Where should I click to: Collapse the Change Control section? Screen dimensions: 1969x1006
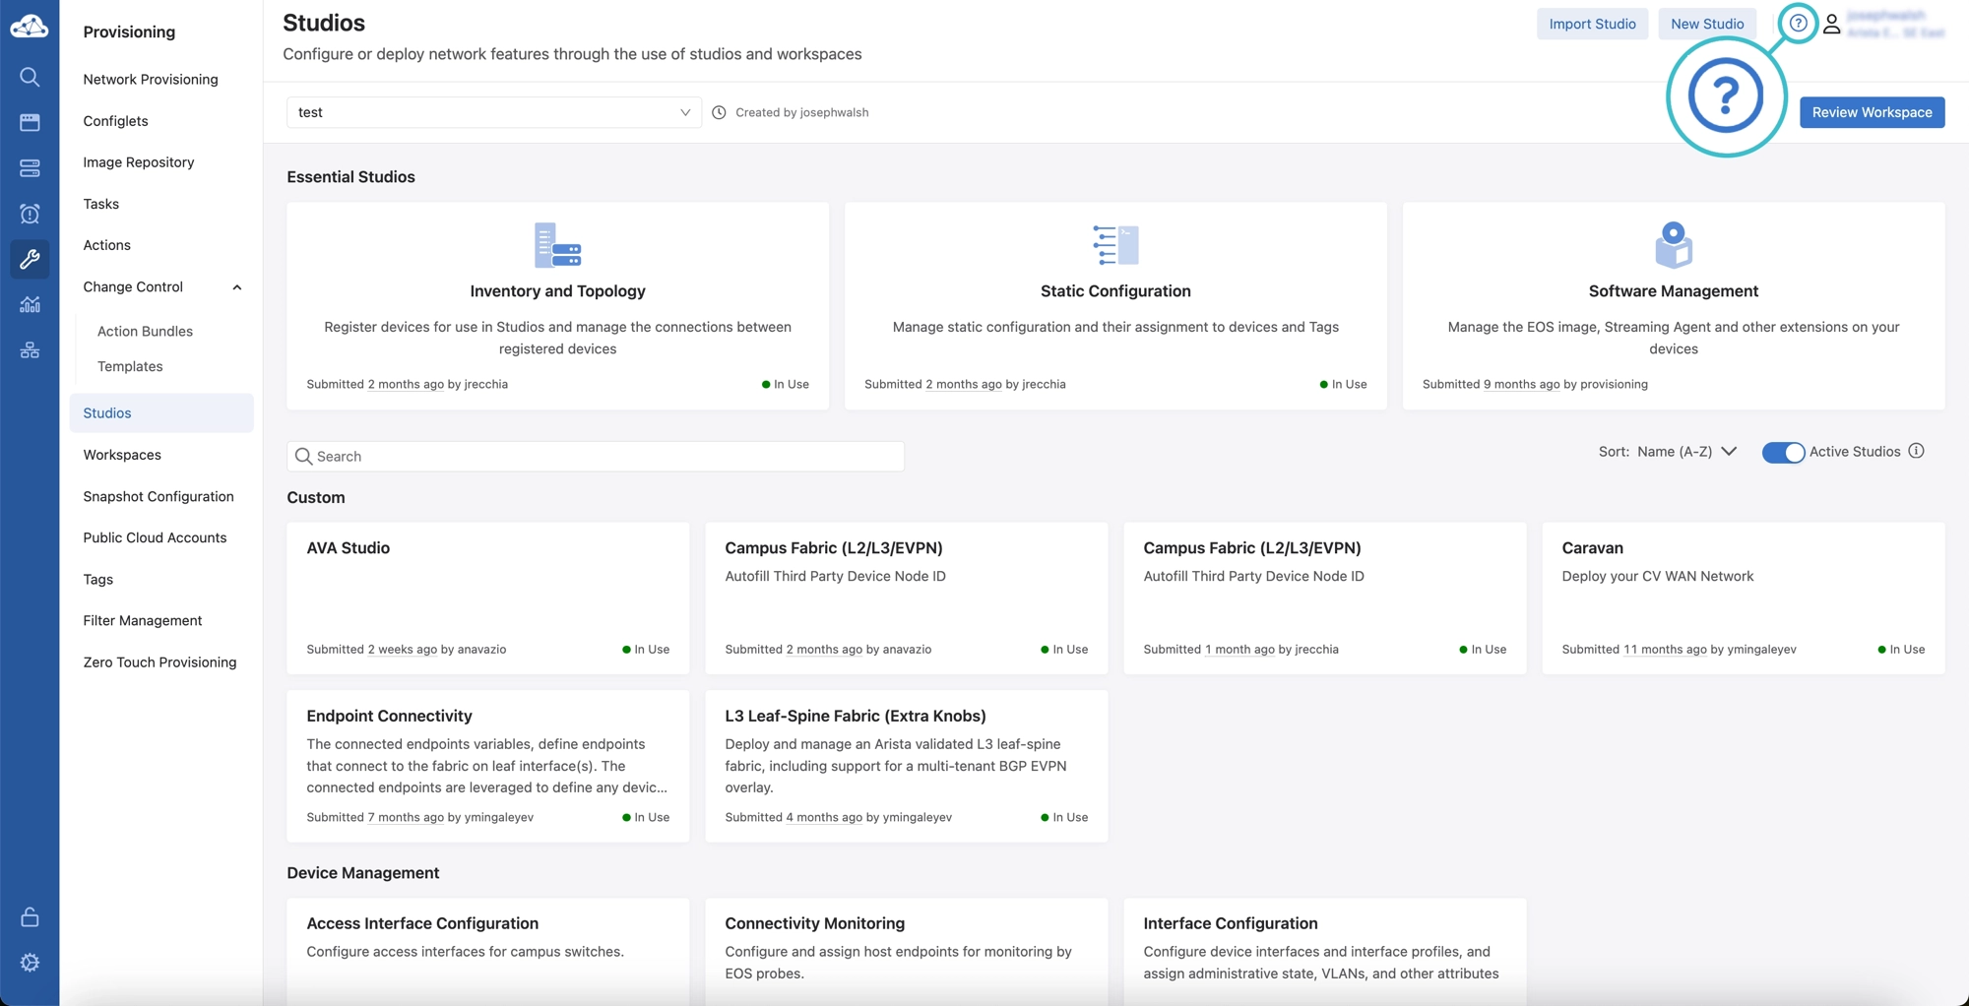point(236,286)
